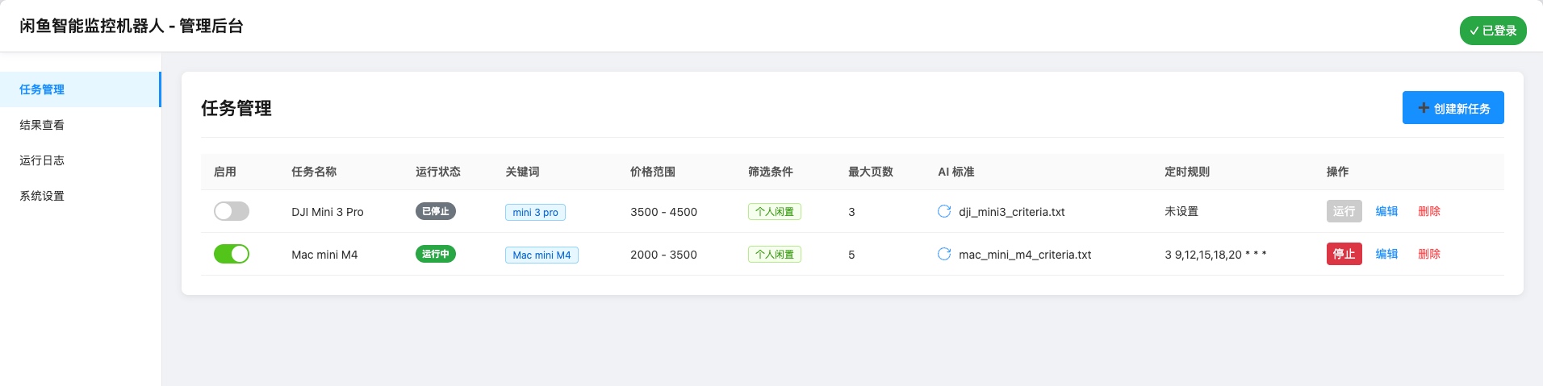Click the 已停止 status badge
The height and width of the screenshot is (386, 1543).
point(436,211)
